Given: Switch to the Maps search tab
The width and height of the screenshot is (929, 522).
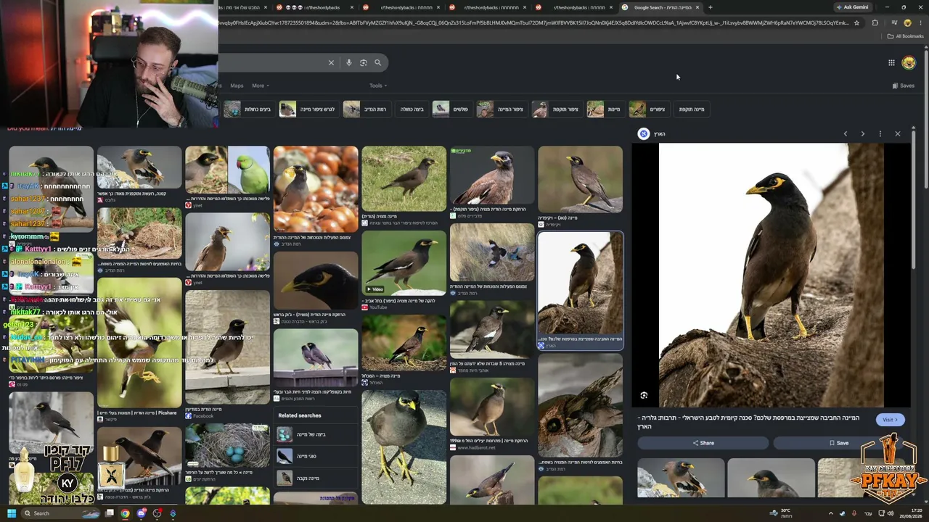Looking at the screenshot, I should coord(237,86).
